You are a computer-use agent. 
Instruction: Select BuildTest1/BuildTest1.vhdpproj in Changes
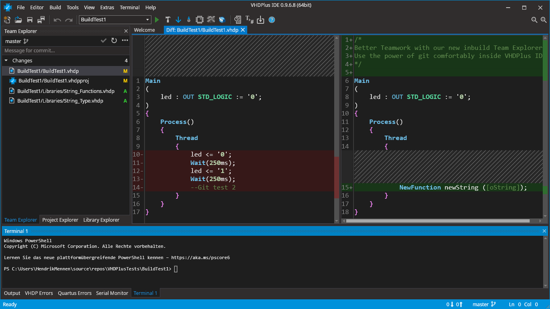click(66, 81)
